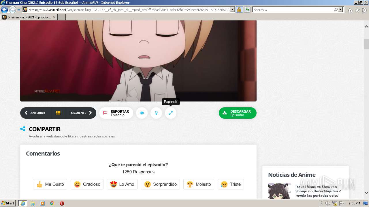React with Molesto
369x207 pixels.
point(199,184)
